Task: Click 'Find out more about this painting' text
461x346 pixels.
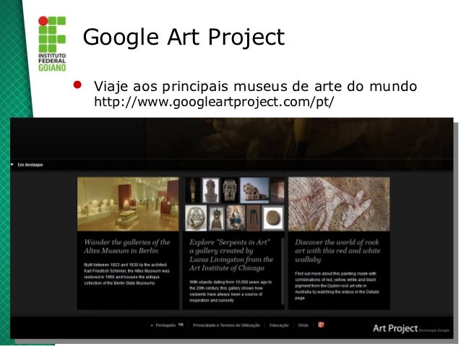Action: (337, 285)
